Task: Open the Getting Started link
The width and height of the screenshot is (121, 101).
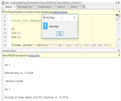Action: point(34,56)
